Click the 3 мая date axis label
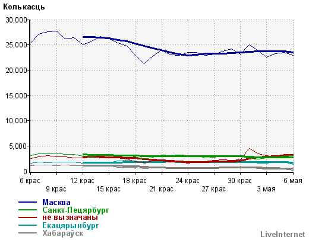Screen dimensions: 309x240 [x=266, y=189]
